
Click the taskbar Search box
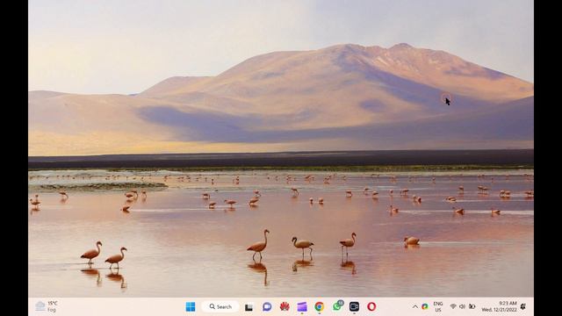pos(220,306)
